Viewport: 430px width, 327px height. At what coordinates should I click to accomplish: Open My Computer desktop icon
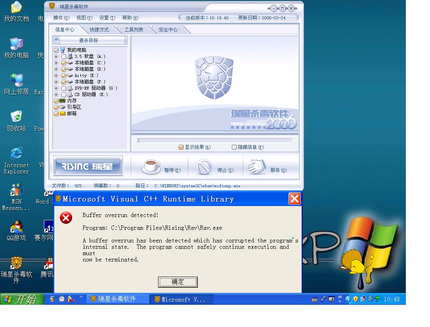point(17,48)
